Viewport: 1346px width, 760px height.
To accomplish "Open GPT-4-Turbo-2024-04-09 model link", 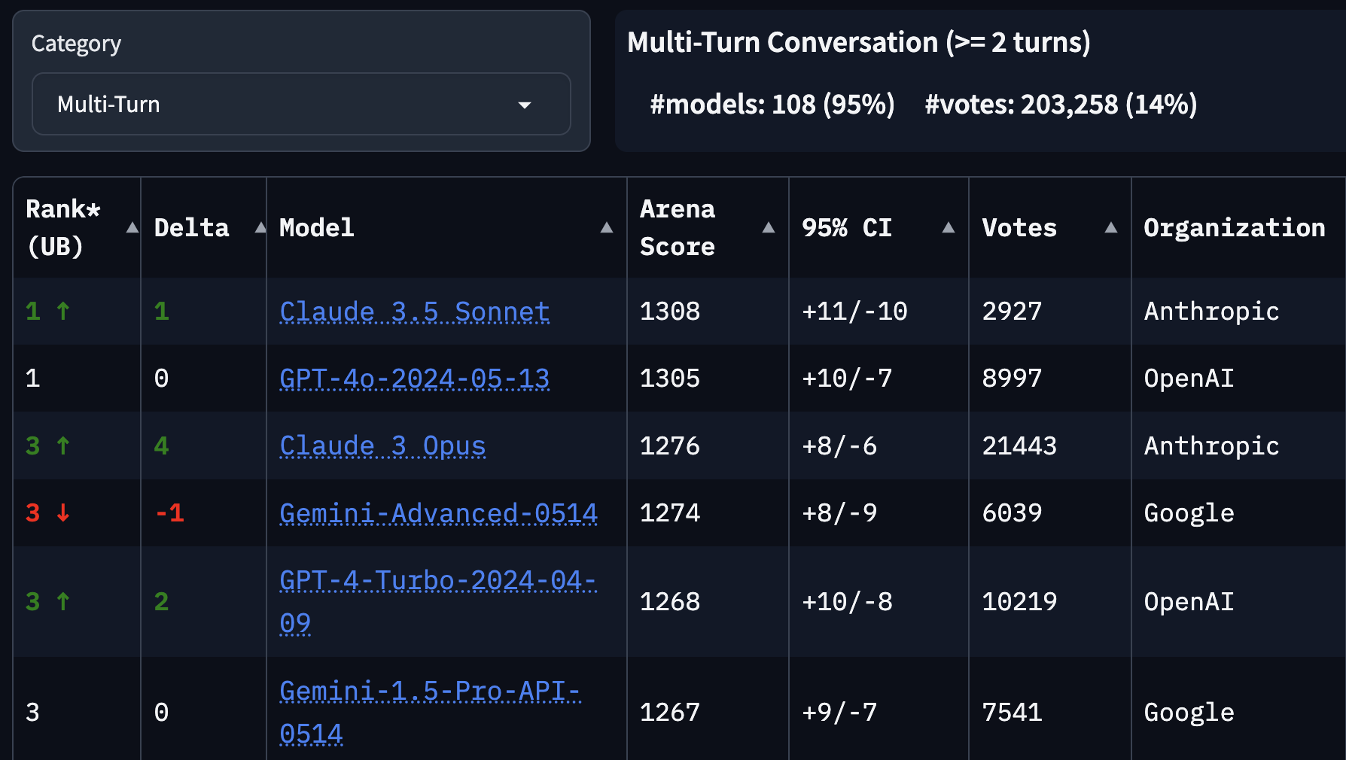I will click(x=437, y=601).
